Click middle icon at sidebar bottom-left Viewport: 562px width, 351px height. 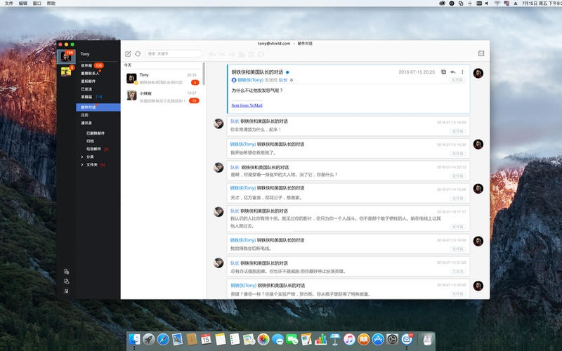tap(66, 282)
